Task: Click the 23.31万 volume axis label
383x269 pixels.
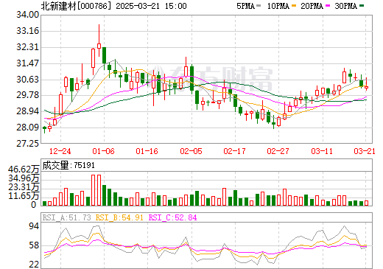Action: click(24, 187)
